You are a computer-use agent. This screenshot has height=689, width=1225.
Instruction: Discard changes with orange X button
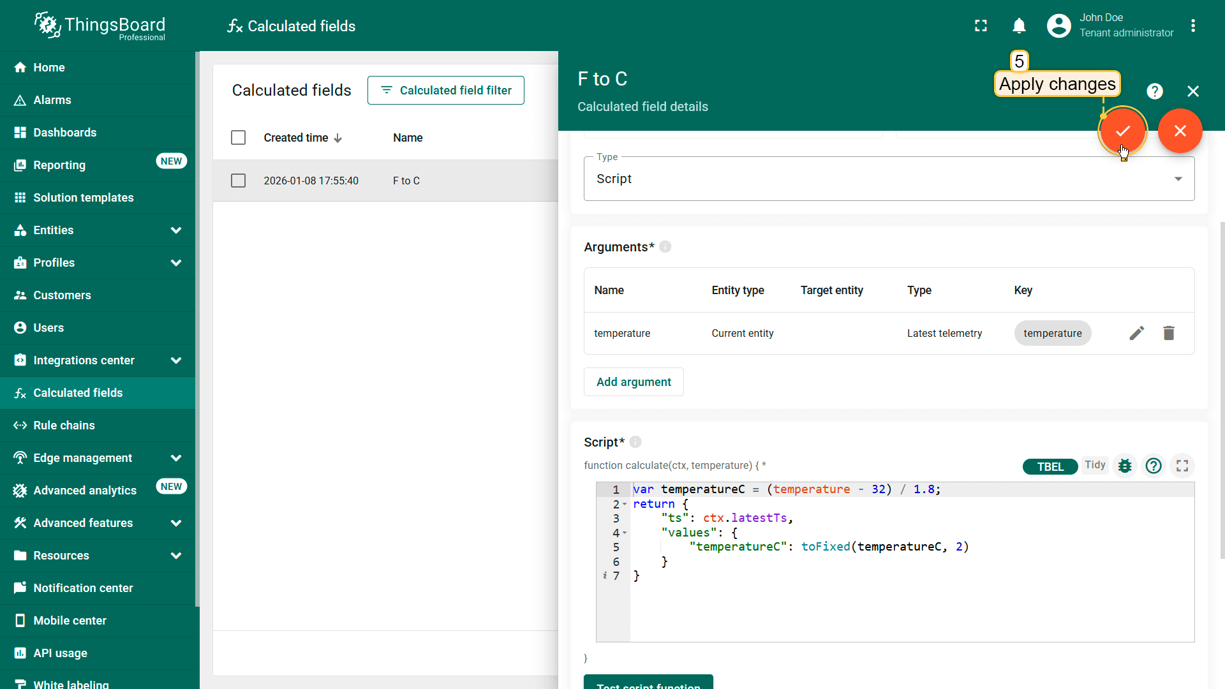click(x=1180, y=131)
